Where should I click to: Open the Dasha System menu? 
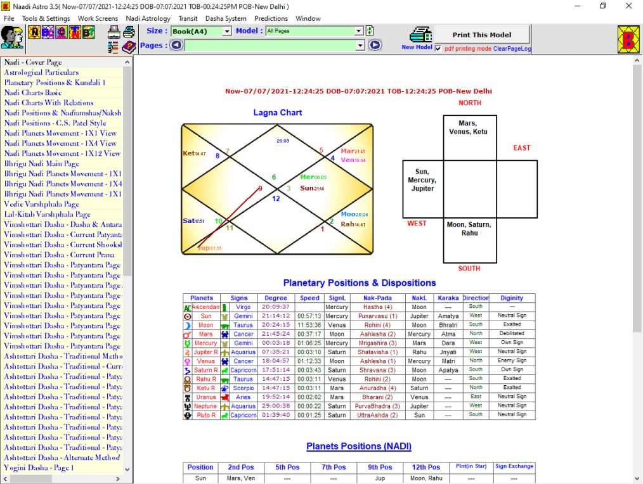click(226, 18)
